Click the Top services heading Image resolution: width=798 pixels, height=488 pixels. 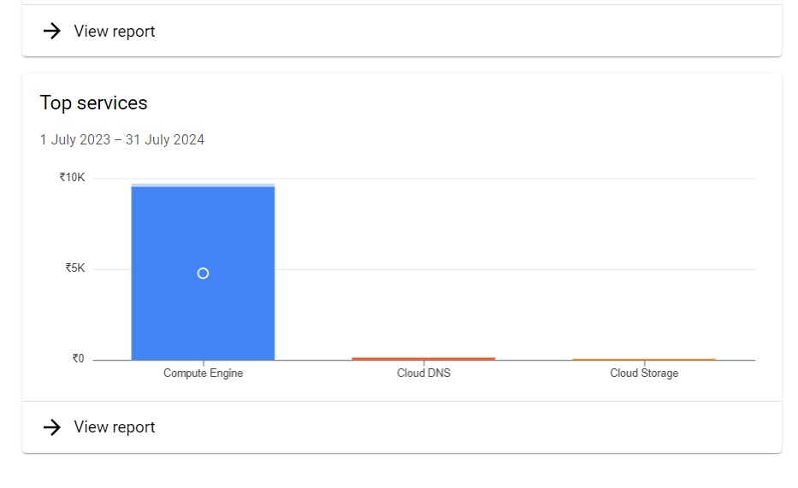pos(93,103)
